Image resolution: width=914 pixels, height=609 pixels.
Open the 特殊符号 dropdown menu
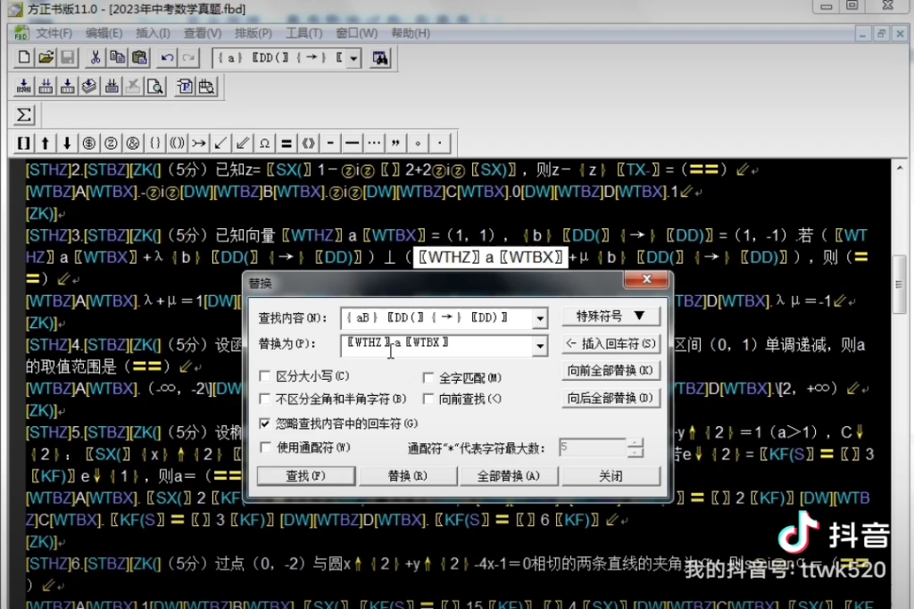pyautogui.click(x=612, y=316)
